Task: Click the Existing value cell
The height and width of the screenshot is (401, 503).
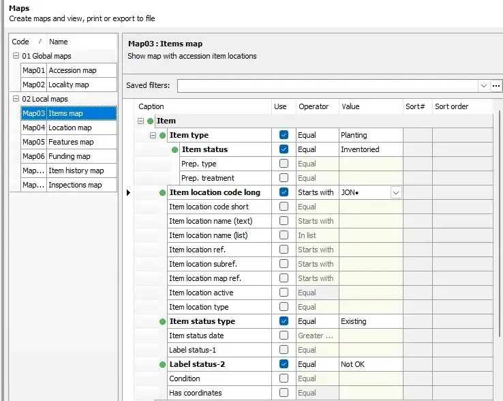Action: 371,321
